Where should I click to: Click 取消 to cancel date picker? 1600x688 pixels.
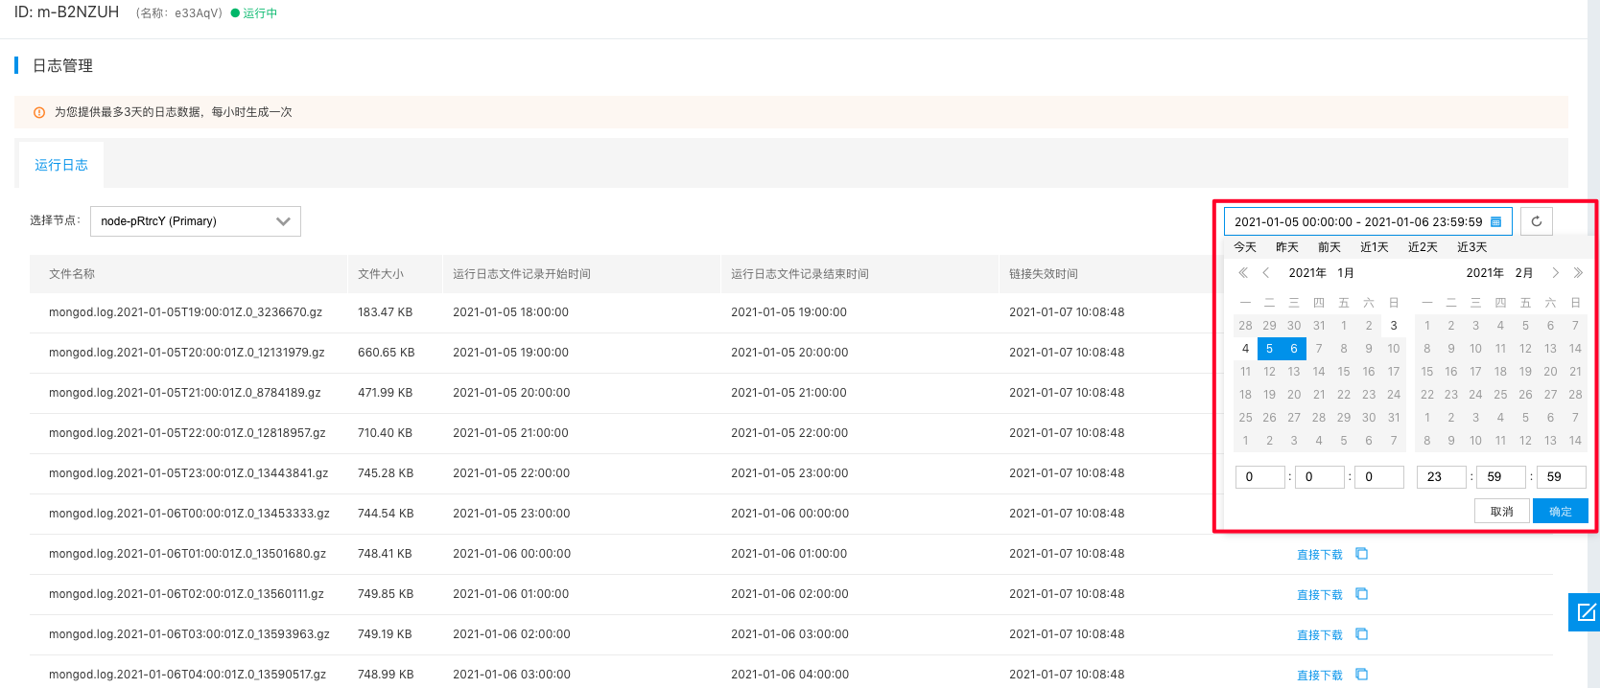coord(1501,512)
